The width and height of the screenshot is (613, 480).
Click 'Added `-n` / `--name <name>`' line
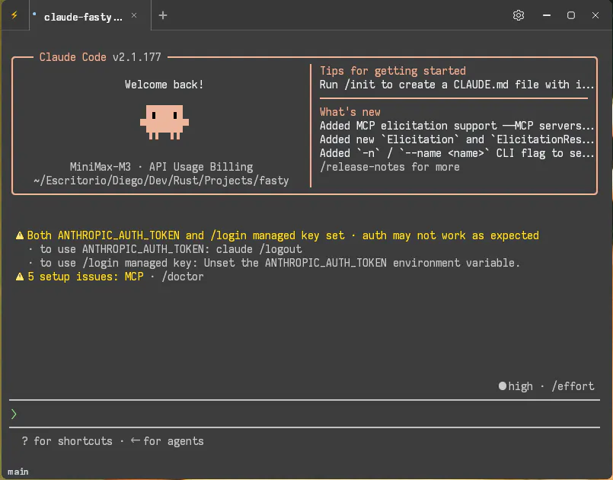(x=457, y=153)
